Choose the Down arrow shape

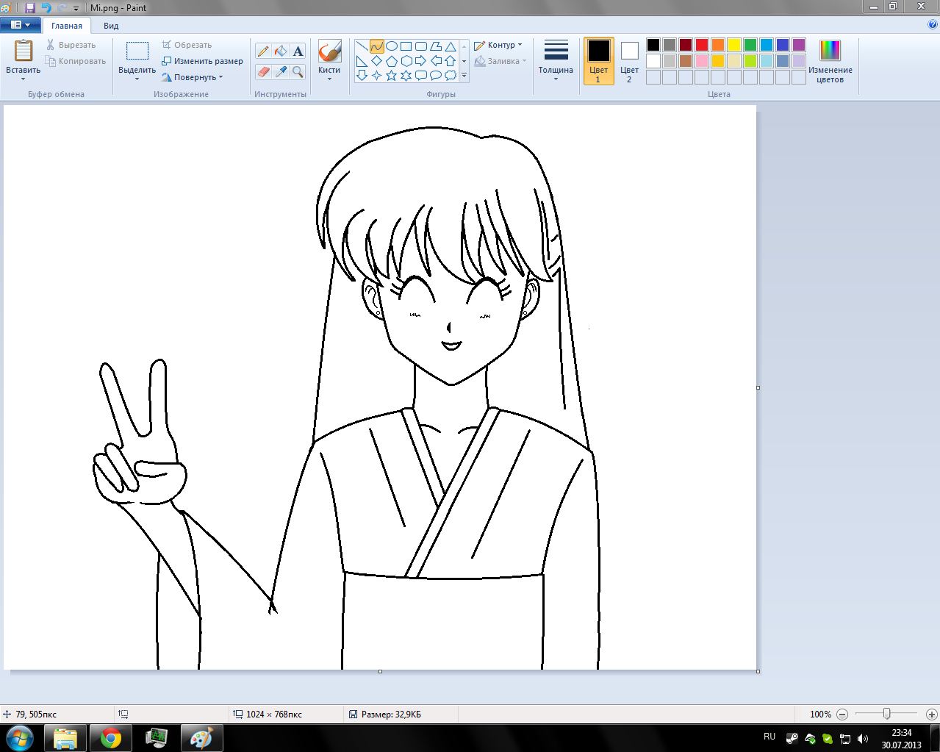pyautogui.click(x=362, y=75)
